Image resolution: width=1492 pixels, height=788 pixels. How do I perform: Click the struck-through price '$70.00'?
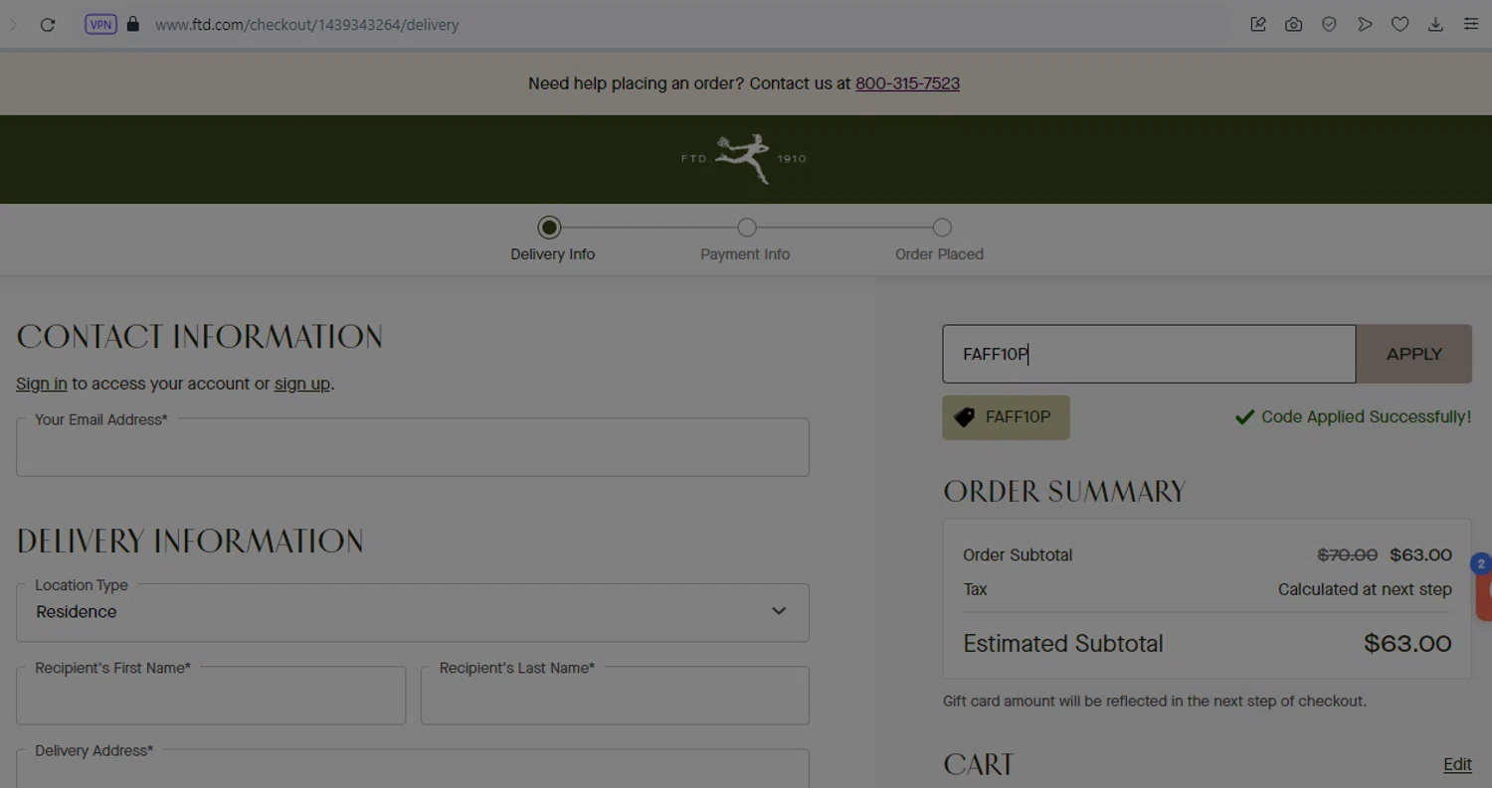pos(1348,554)
